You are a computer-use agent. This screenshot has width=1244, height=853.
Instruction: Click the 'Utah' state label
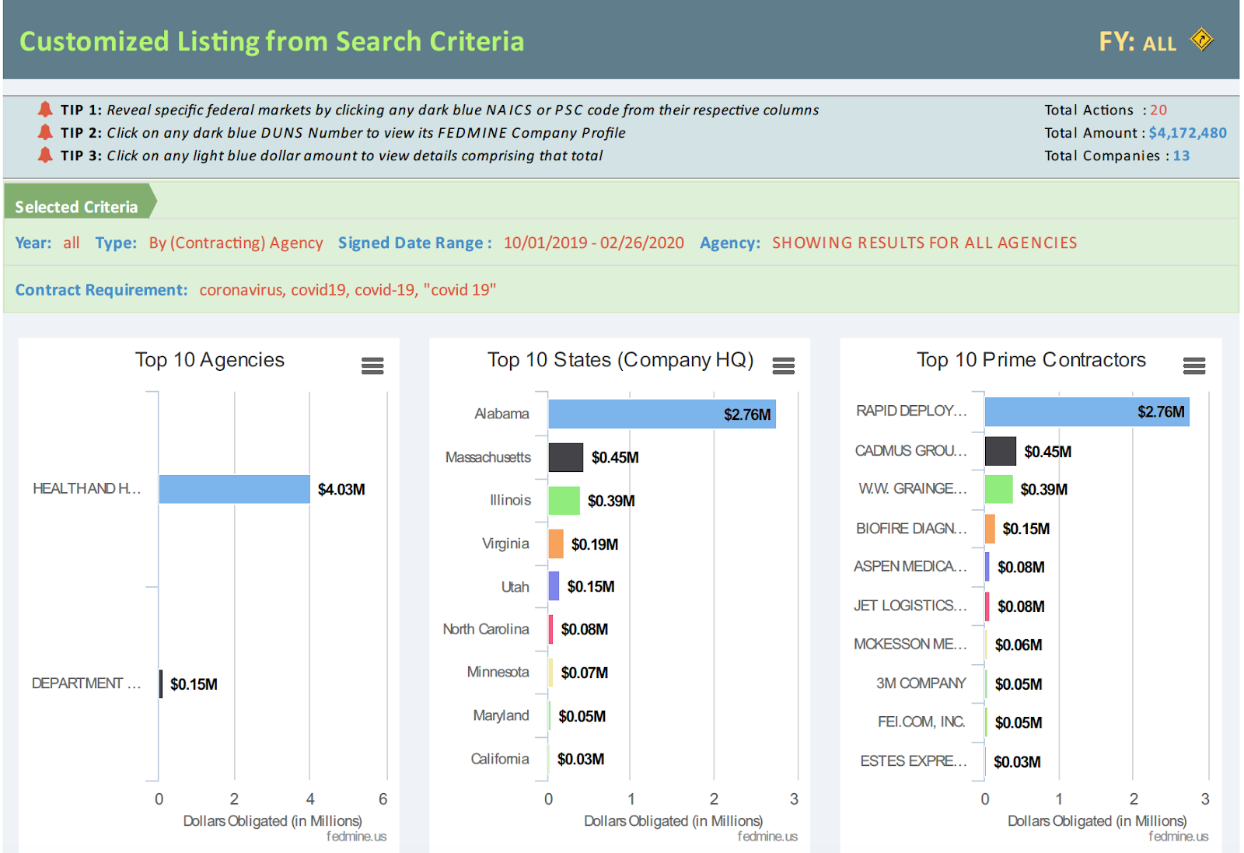pyautogui.click(x=515, y=587)
